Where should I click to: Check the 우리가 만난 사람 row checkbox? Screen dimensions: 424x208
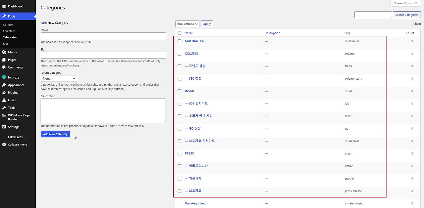[x=180, y=116]
